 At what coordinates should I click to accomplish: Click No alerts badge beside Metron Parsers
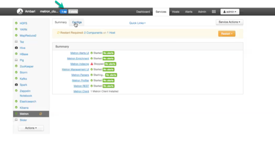click(x=111, y=75)
